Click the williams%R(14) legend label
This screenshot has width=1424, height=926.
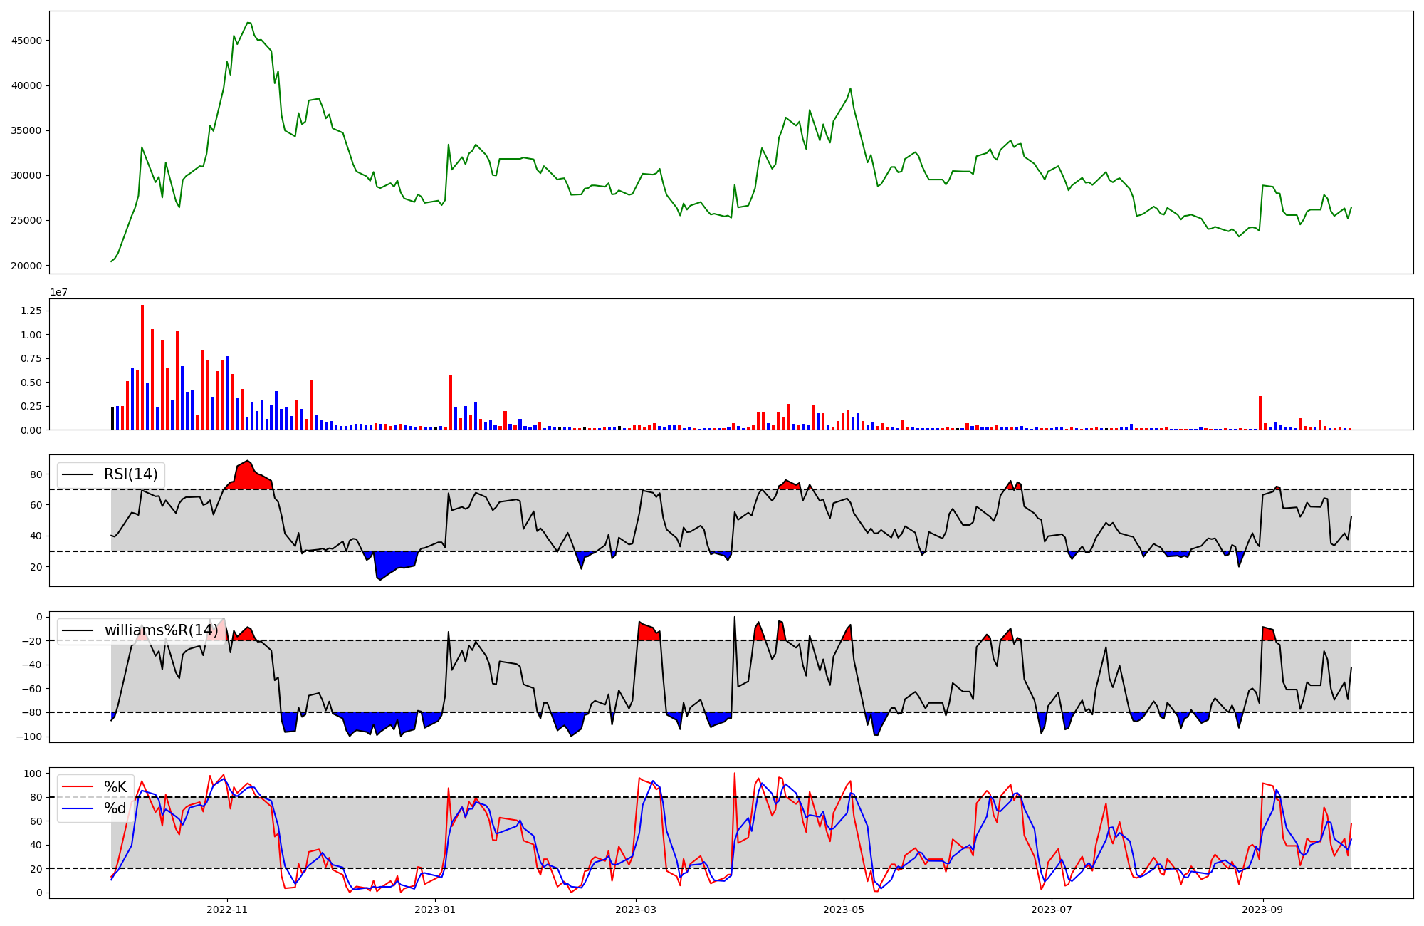(x=161, y=630)
